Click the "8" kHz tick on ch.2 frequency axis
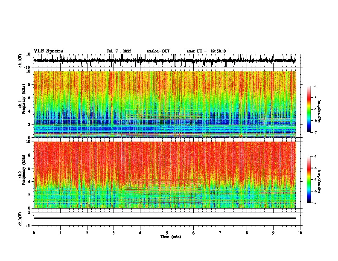 tap(30, 155)
